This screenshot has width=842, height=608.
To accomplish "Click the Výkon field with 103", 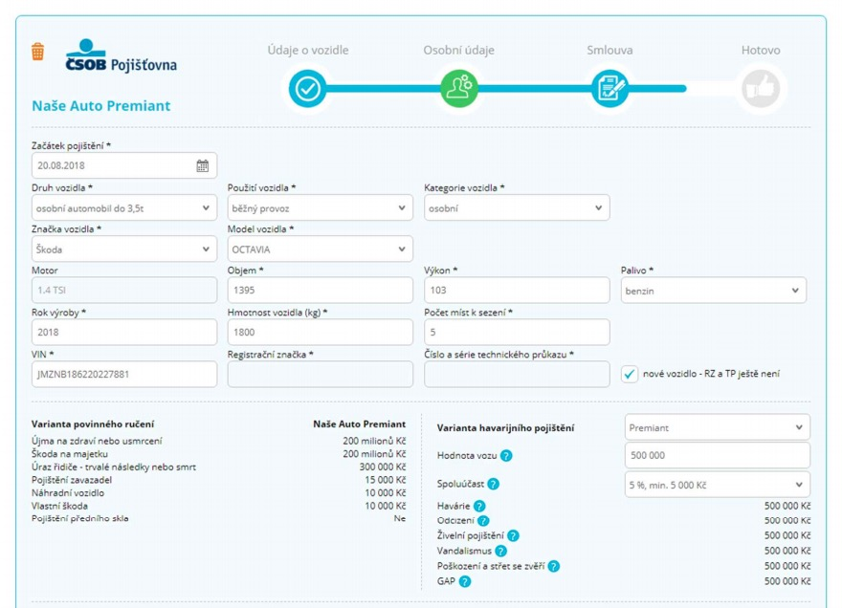I will coord(517,291).
